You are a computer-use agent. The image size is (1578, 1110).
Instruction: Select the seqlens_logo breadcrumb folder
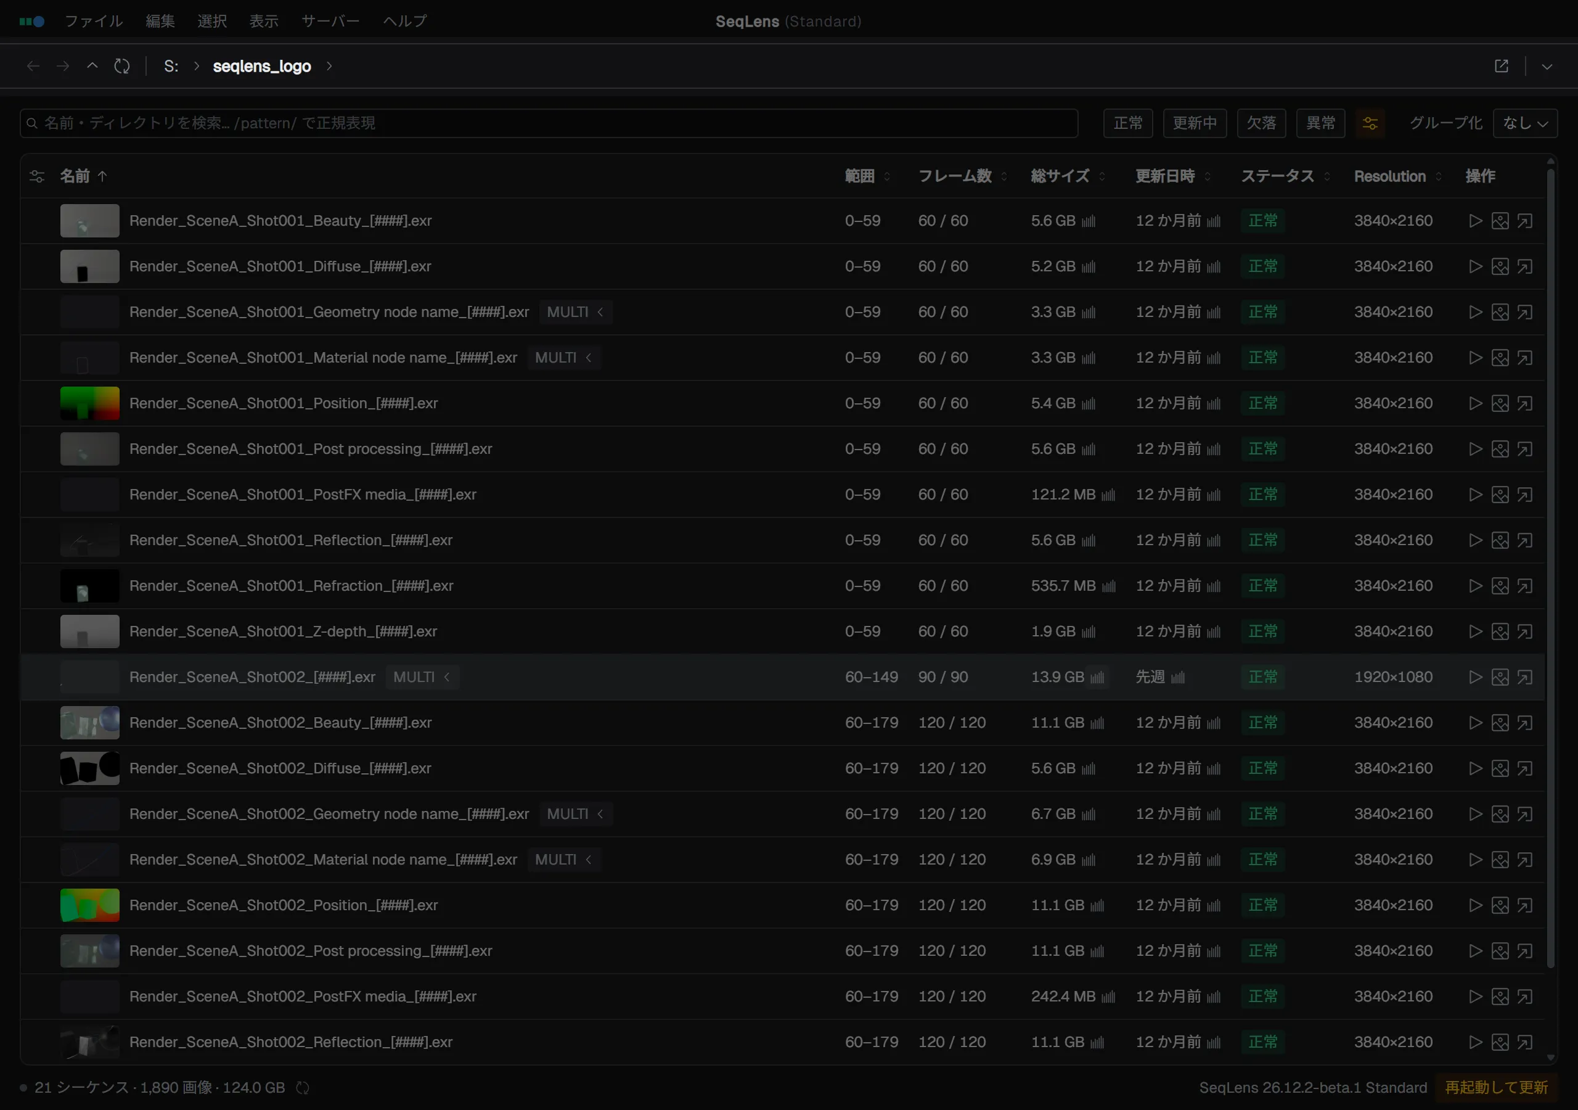[262, 66]
